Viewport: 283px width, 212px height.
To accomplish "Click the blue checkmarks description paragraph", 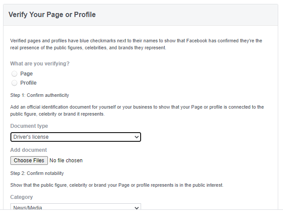I will pos(136,44).
